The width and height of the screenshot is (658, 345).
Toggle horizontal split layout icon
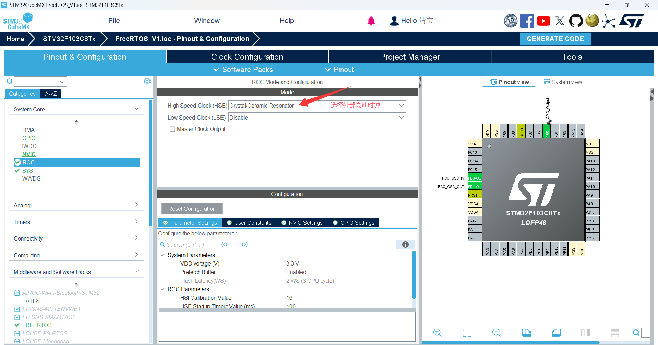click(x=615, y=332)
